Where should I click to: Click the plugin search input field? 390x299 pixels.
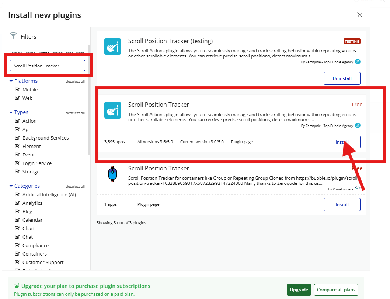point(47,66)
